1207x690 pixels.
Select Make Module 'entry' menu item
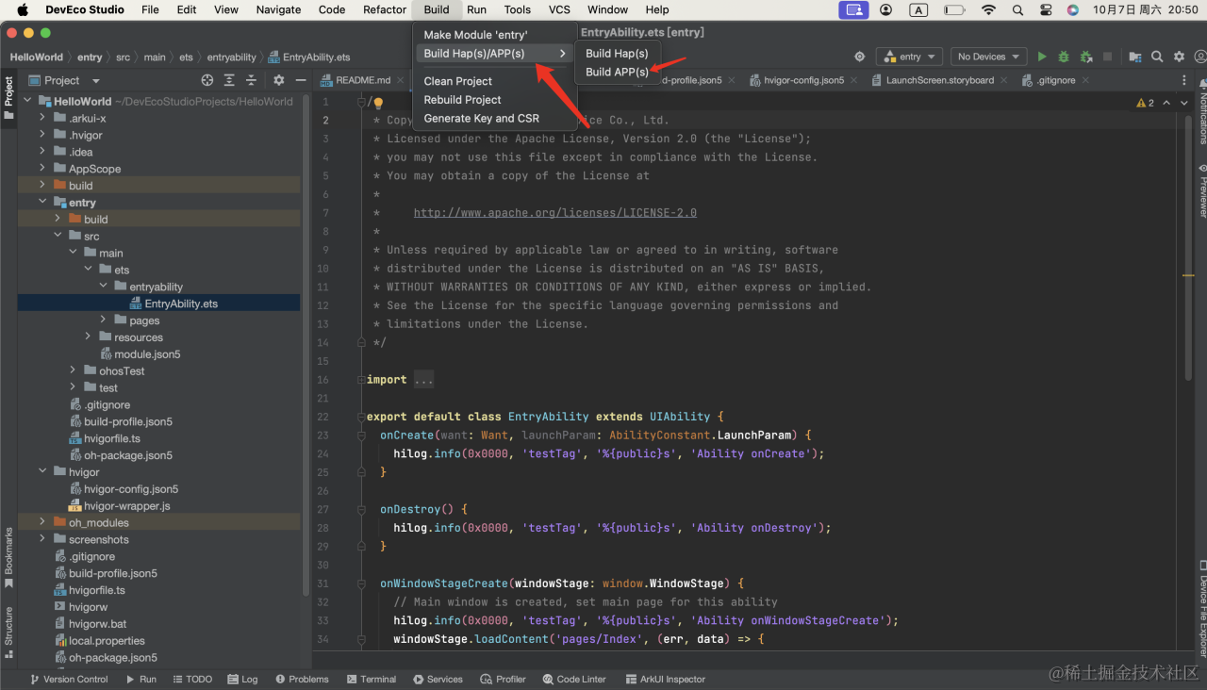click(x=495, y=35)
